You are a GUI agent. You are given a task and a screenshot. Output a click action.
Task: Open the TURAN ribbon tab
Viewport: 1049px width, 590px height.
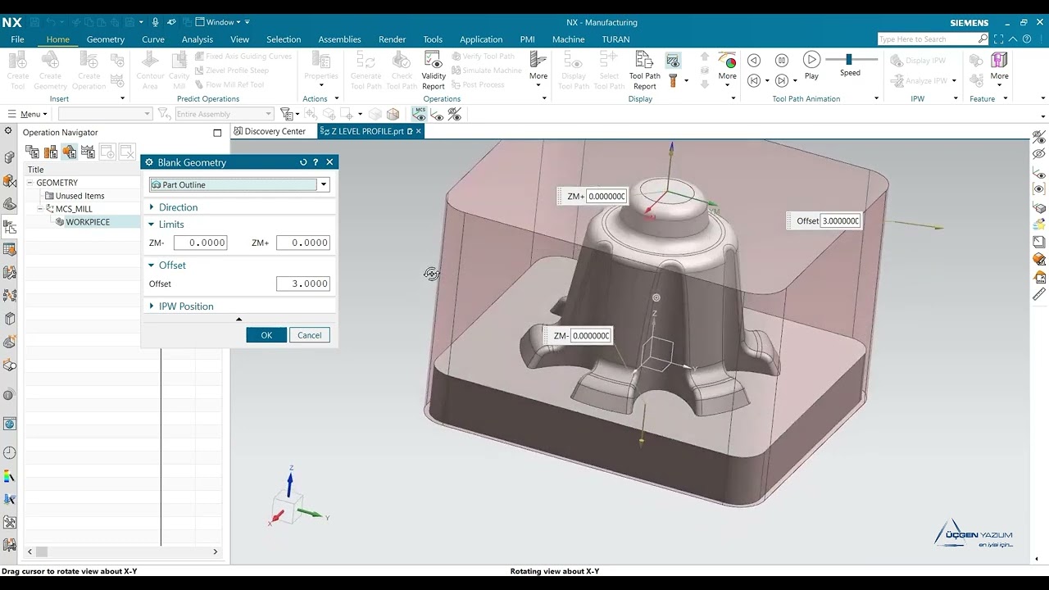tap(616, 39)
